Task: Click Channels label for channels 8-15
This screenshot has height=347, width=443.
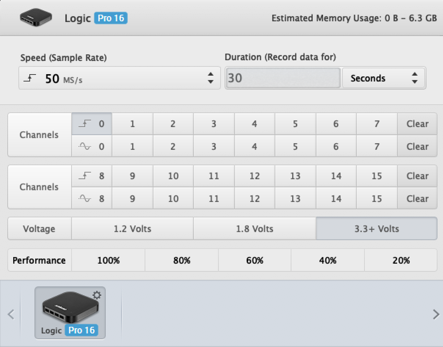Action: tap(39, 187)
